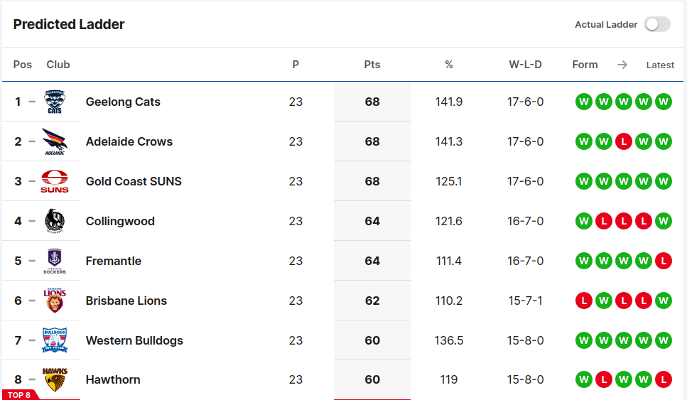
Task: Click Western Bulldogs' record 15-8-0
Action: 525,340
